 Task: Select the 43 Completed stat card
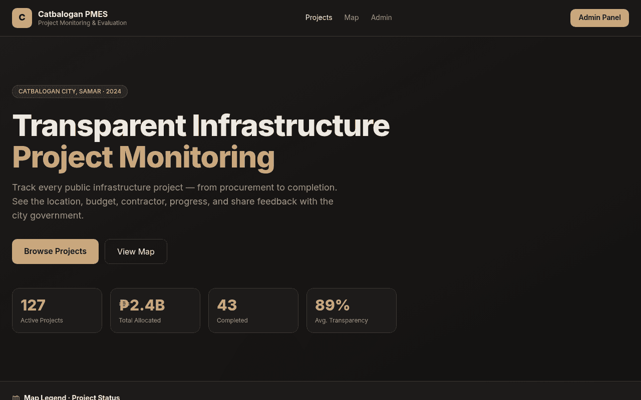[253, 310]
